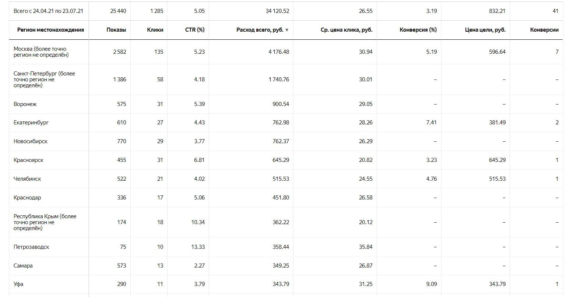Sort by Цена цели, руб. header
The width and height of the screenshot is (570, 297).
click(x=485, y=30)
